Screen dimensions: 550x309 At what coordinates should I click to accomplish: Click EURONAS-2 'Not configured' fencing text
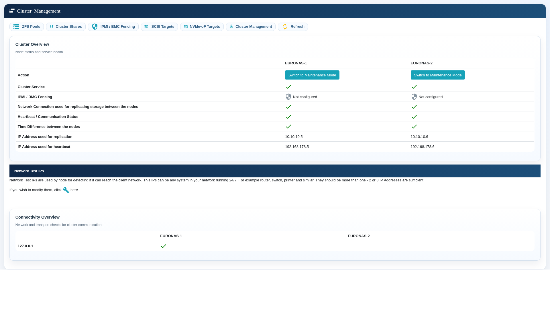[431, 97]
